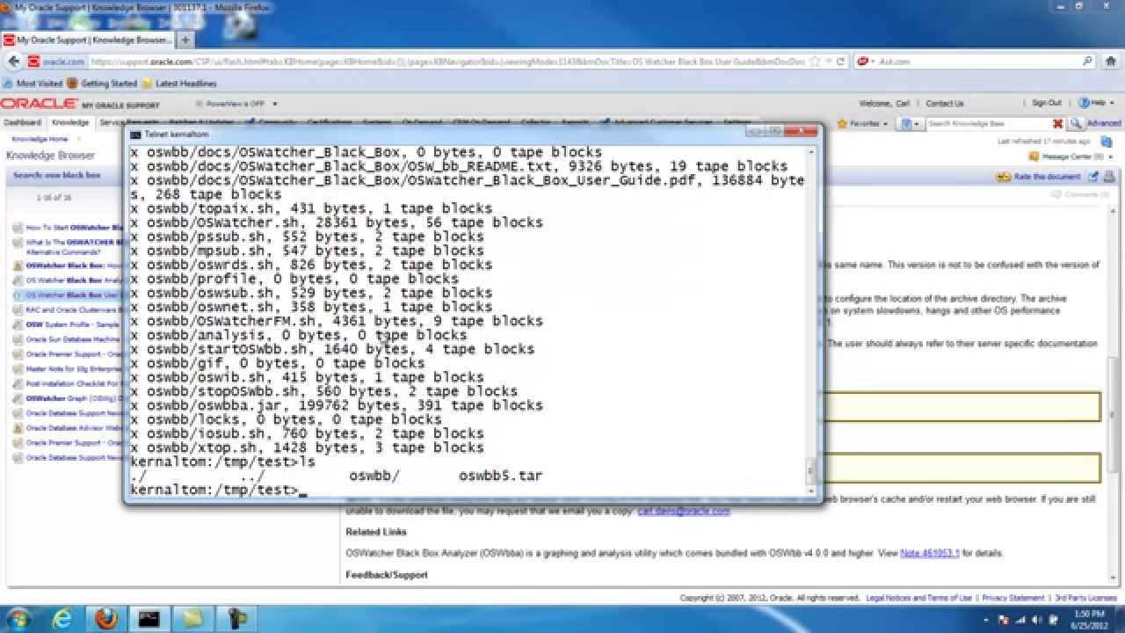This screenshot has width=1125, height=633.
Task: Click the Oracle My Oracle Support logo
Action: click(x=81, y=104)
